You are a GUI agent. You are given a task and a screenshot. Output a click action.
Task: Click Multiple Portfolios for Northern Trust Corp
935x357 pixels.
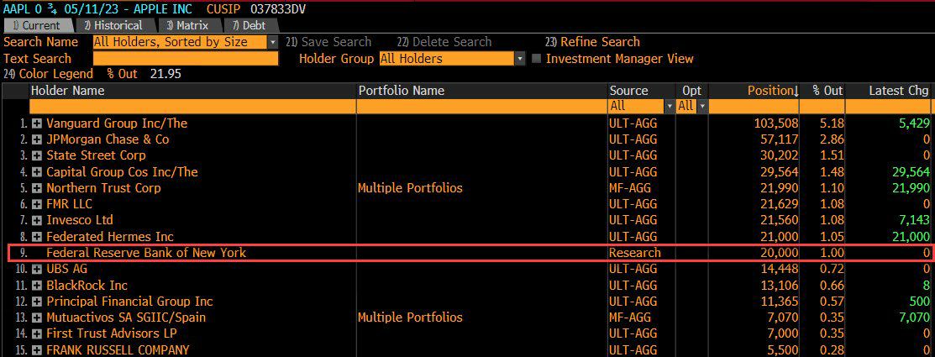(x=410, y=187)
